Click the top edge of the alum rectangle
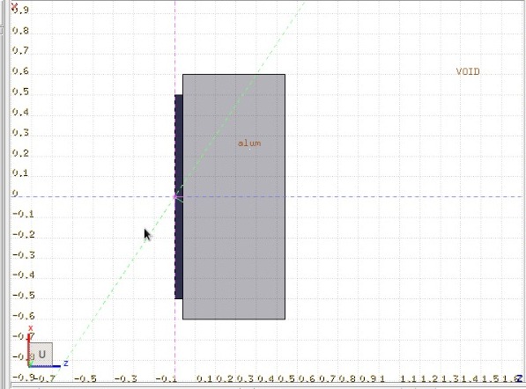This screenshot has width=526, height=389. coord(233,75)
